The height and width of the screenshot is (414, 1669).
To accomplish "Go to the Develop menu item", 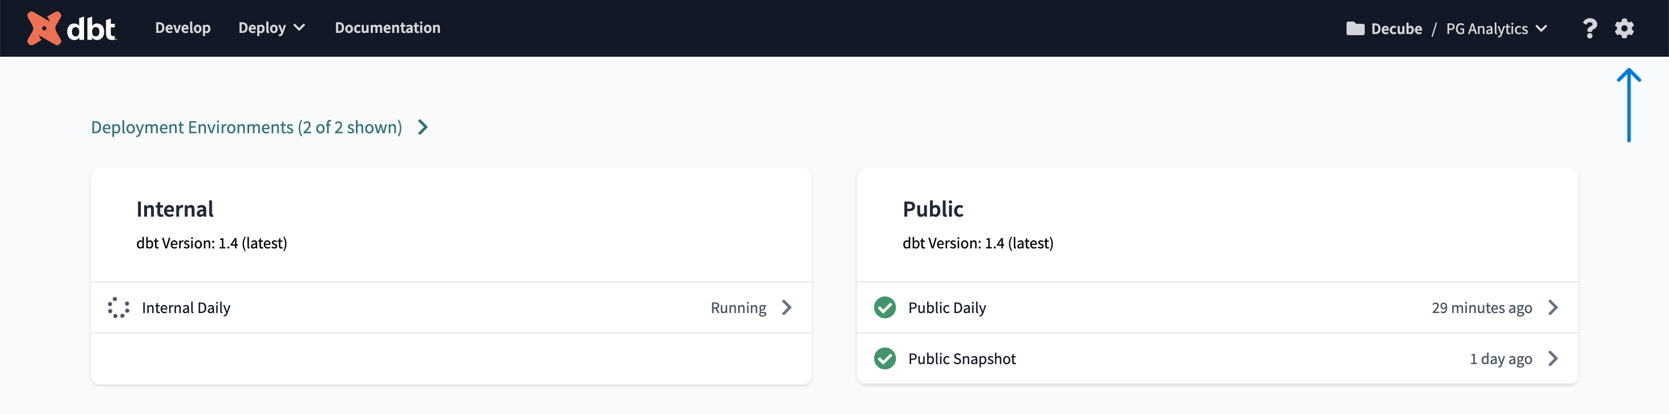I will (x=183, y=28).
